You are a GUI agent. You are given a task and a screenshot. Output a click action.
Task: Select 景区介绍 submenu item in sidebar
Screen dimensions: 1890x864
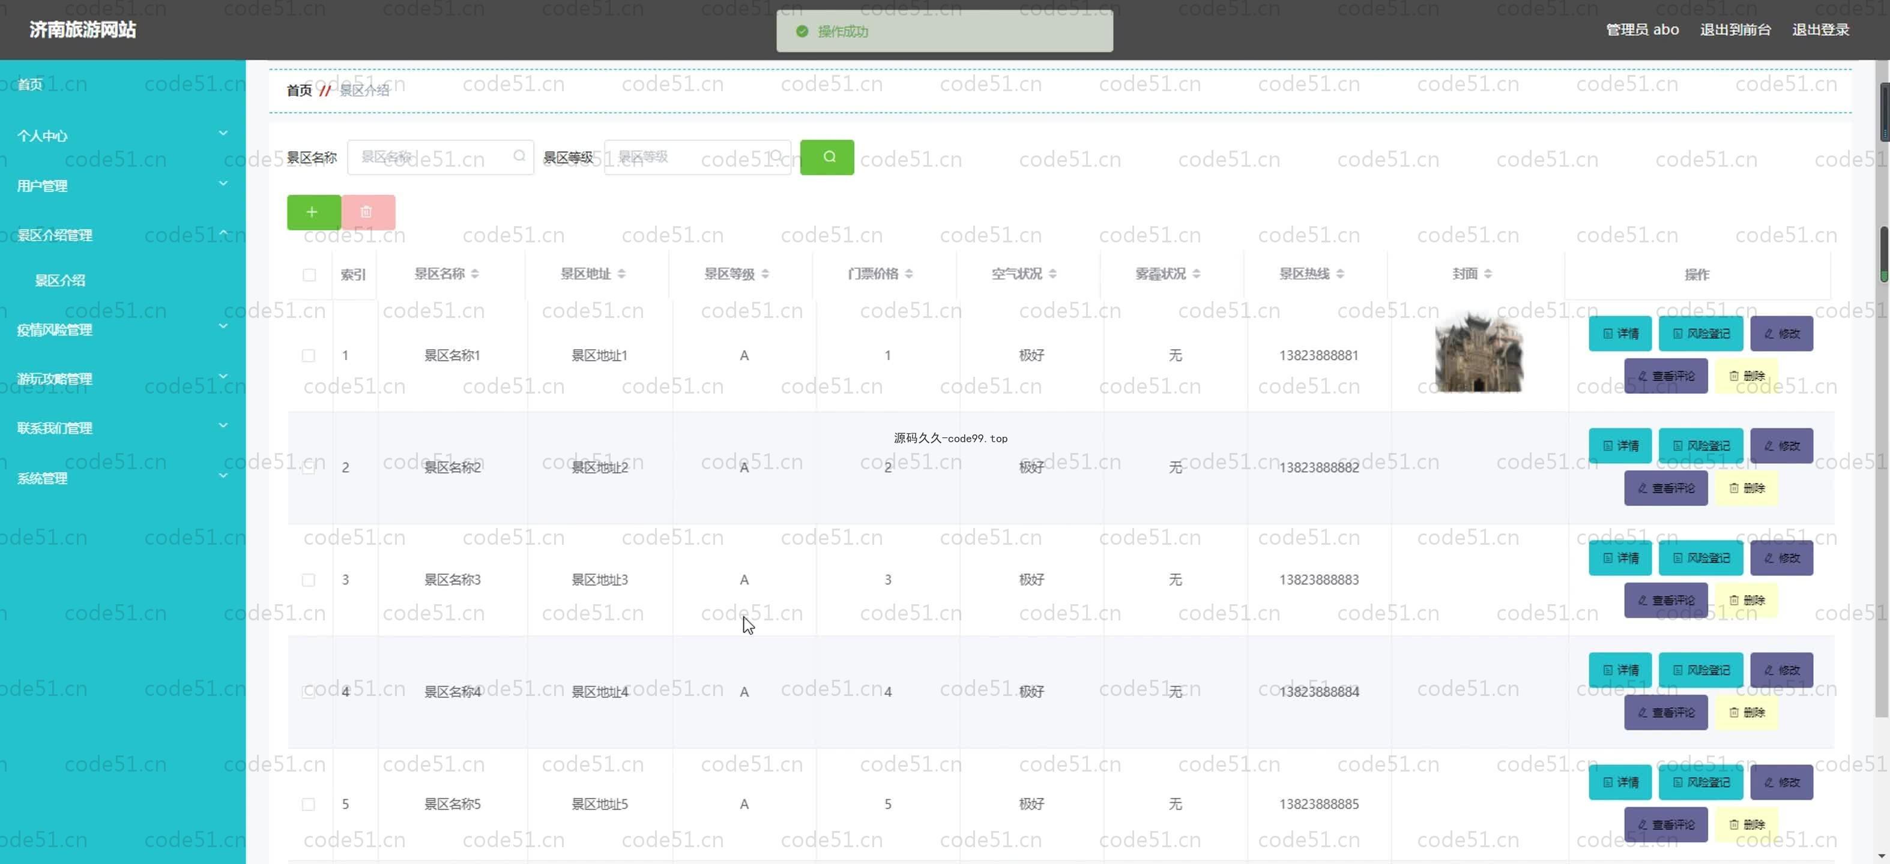tap(60, 281)
